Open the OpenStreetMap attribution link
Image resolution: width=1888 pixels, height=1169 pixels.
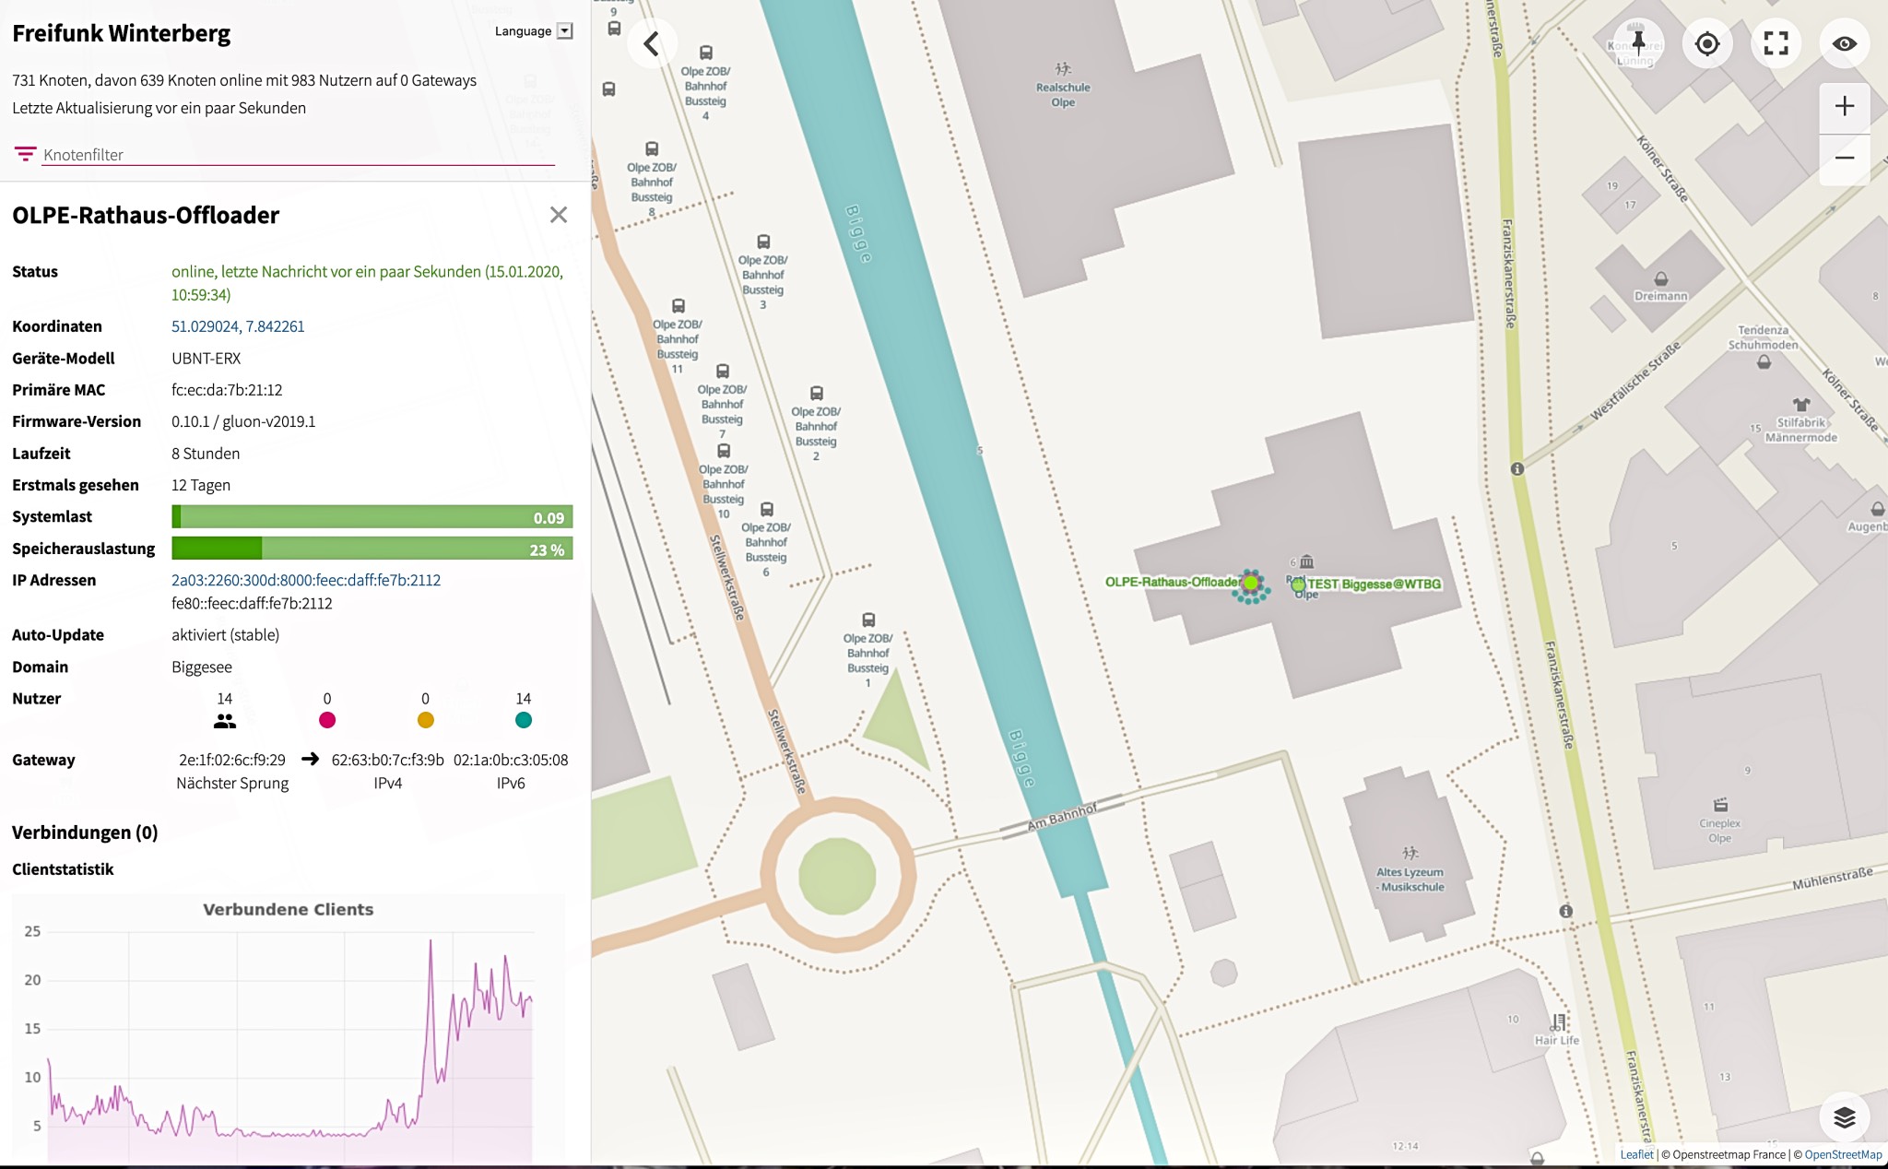[1842, 1154]
